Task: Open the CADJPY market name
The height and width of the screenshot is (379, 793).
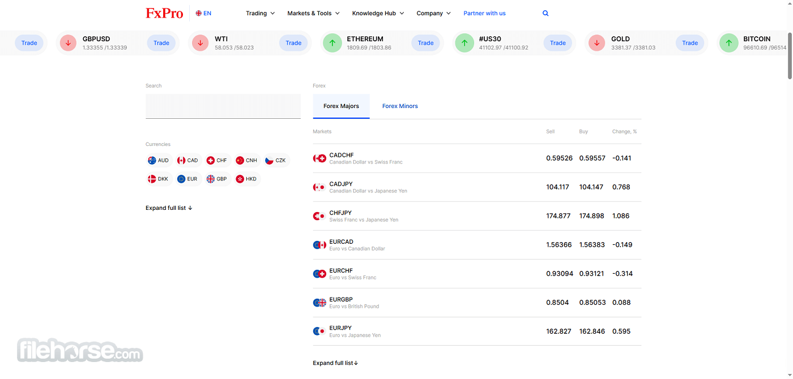Action: (x=341, y=184)
